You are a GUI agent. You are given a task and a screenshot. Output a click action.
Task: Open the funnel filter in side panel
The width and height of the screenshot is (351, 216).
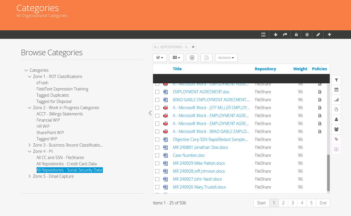[x=336, y=80]
